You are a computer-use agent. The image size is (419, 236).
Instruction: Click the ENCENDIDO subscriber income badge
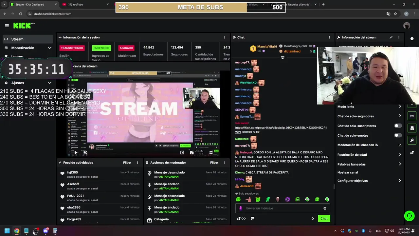click(x=101, y=48)
